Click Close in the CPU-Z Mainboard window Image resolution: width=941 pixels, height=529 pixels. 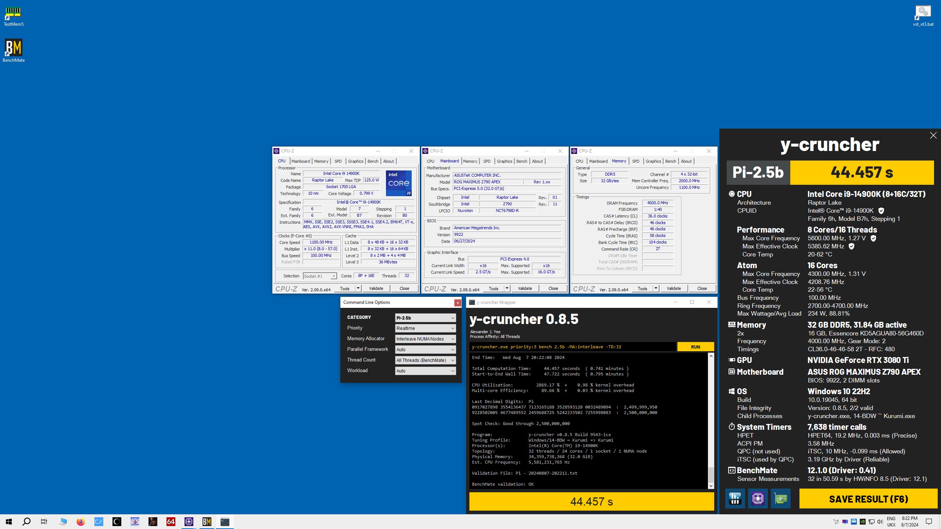[553, 288]
